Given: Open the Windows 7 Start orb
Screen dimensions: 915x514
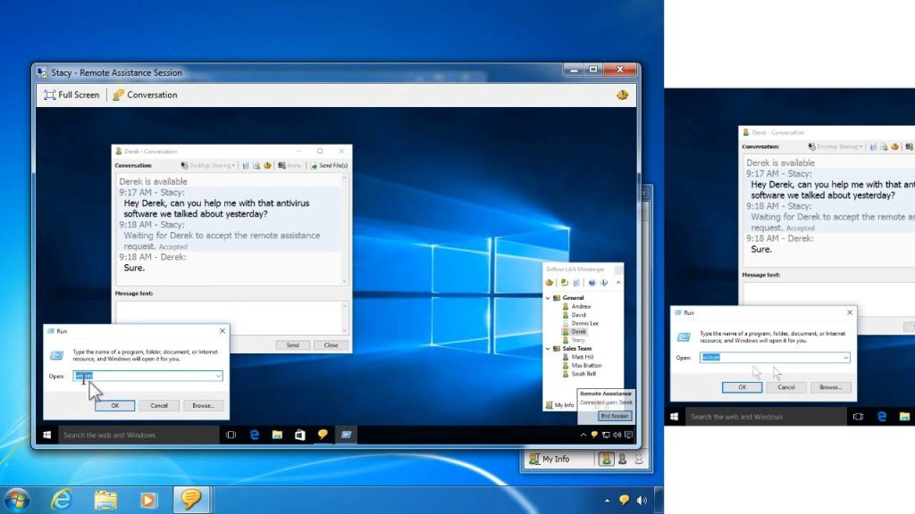Looking at the screenshot, I should pos(17,500).
